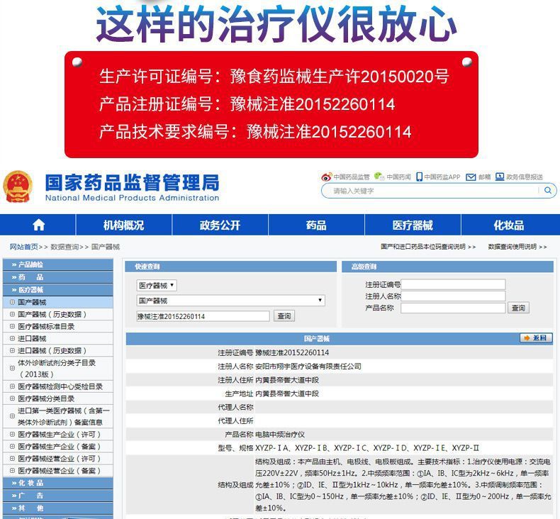Focus the 产品名称 input field
Image resolution: width=560 pixels, height=519 pixels.
[453, 308]
